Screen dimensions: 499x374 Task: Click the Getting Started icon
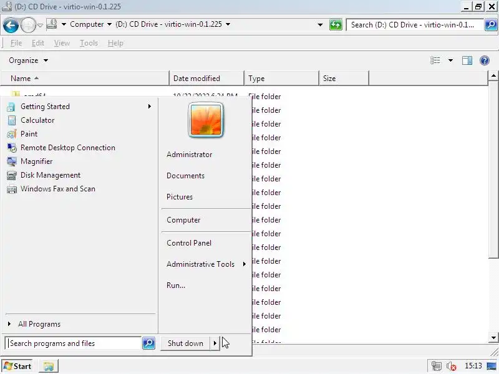[11, 107]
